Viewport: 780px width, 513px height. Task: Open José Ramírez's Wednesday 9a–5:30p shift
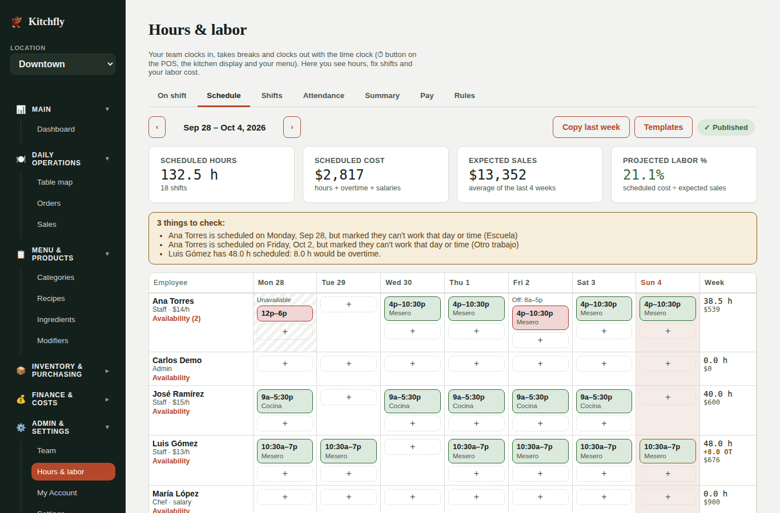(x=412, y=401)
